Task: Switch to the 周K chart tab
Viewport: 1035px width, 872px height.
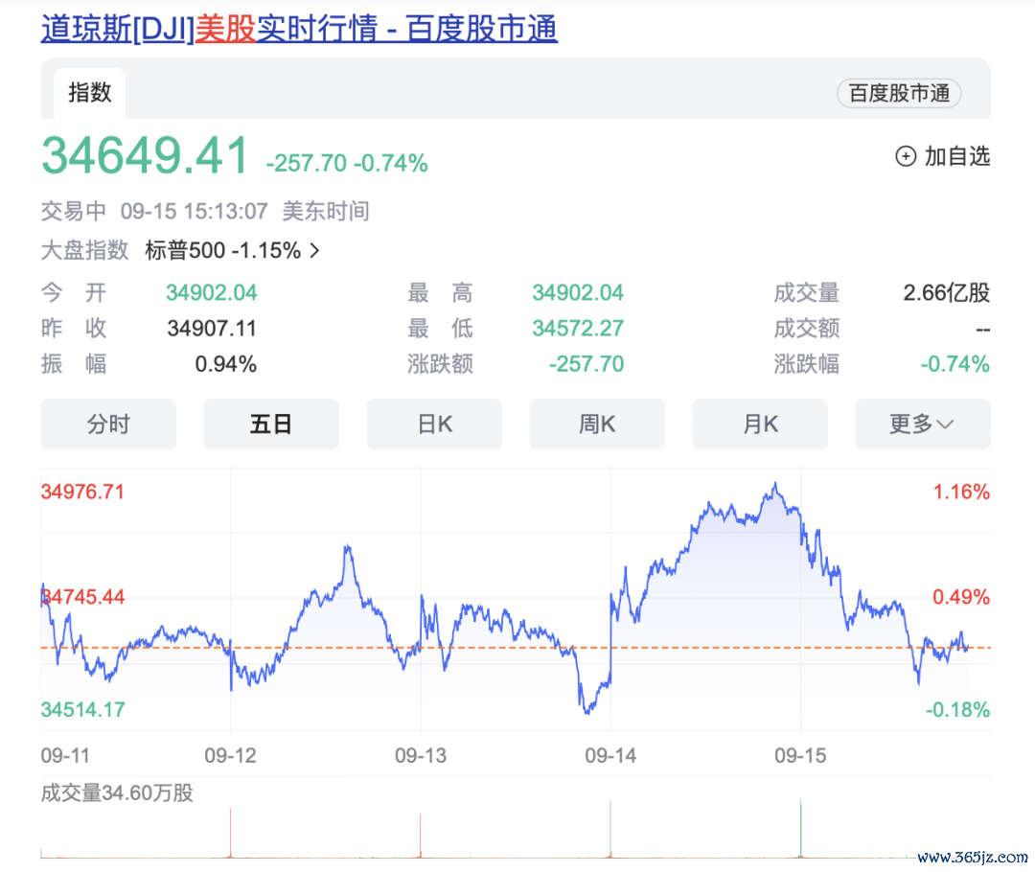Action: [x=597, y=424]
